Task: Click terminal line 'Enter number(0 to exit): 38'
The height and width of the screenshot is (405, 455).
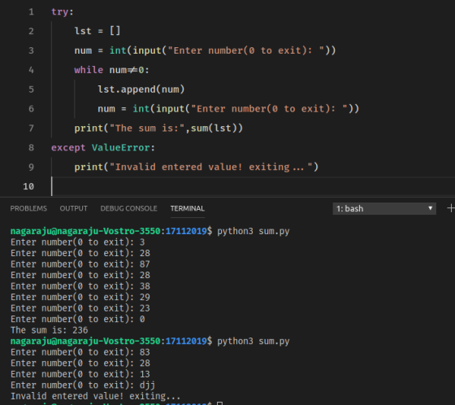Action: 80,286
